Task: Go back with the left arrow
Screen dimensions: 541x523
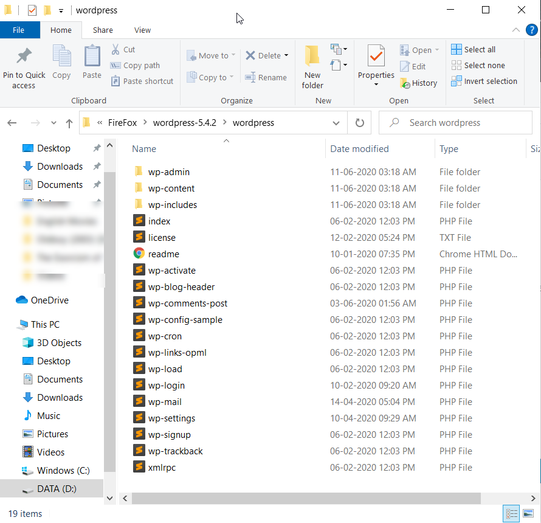Action: pos(12,123)
